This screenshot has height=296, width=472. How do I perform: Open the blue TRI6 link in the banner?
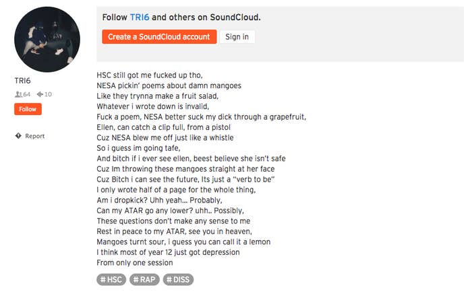point(140,17)
